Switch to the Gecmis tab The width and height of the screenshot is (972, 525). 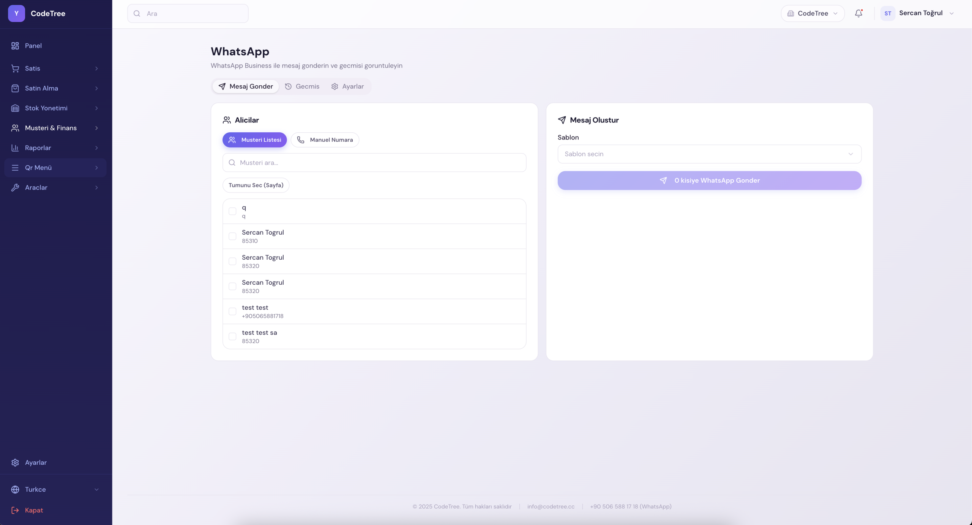(x=302, y=86)
